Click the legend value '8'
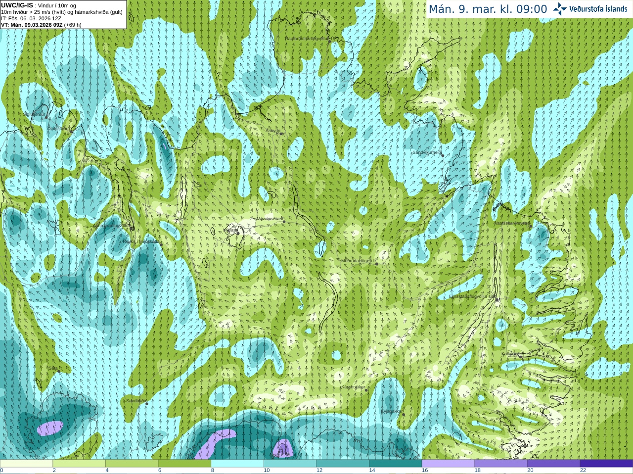The height and width of the screenshot is (474, 633). click(213, 471)
